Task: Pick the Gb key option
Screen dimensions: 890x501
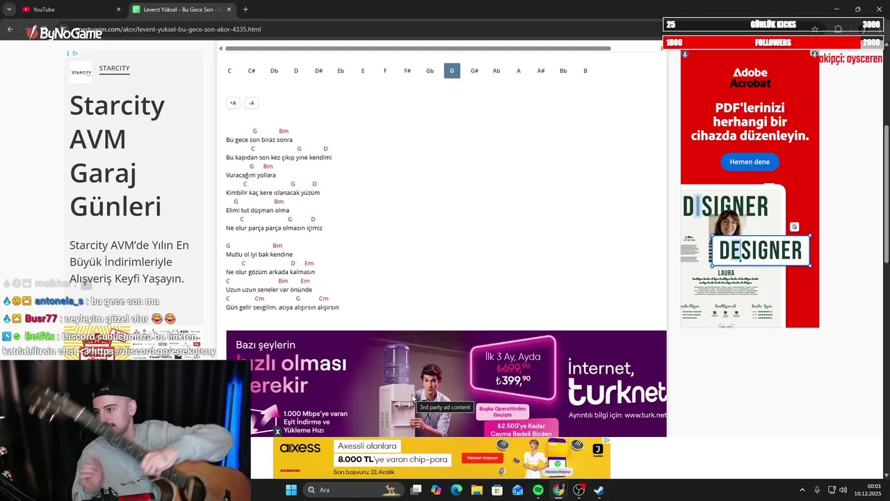Action: point(430,70)
